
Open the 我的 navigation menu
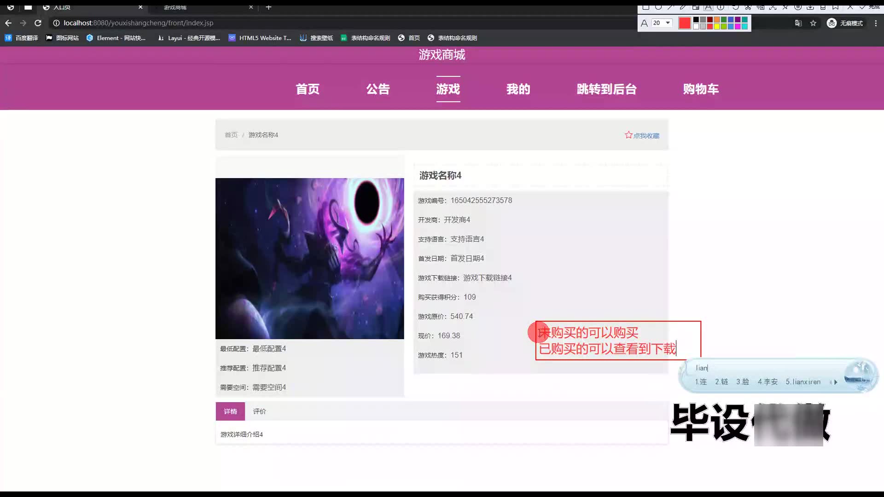[518, 89]
